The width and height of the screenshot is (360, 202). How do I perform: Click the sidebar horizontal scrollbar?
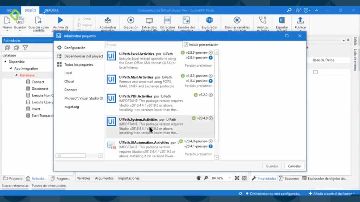tap(73, 156)
